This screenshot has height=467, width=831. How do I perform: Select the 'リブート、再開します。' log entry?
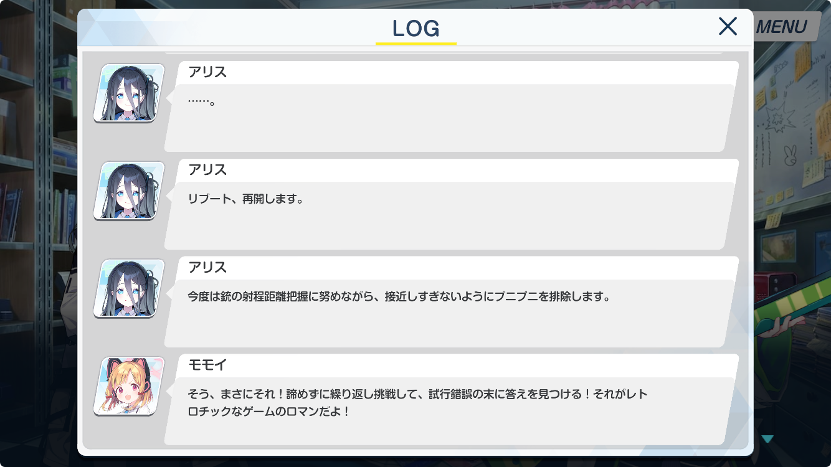(451, 204)
